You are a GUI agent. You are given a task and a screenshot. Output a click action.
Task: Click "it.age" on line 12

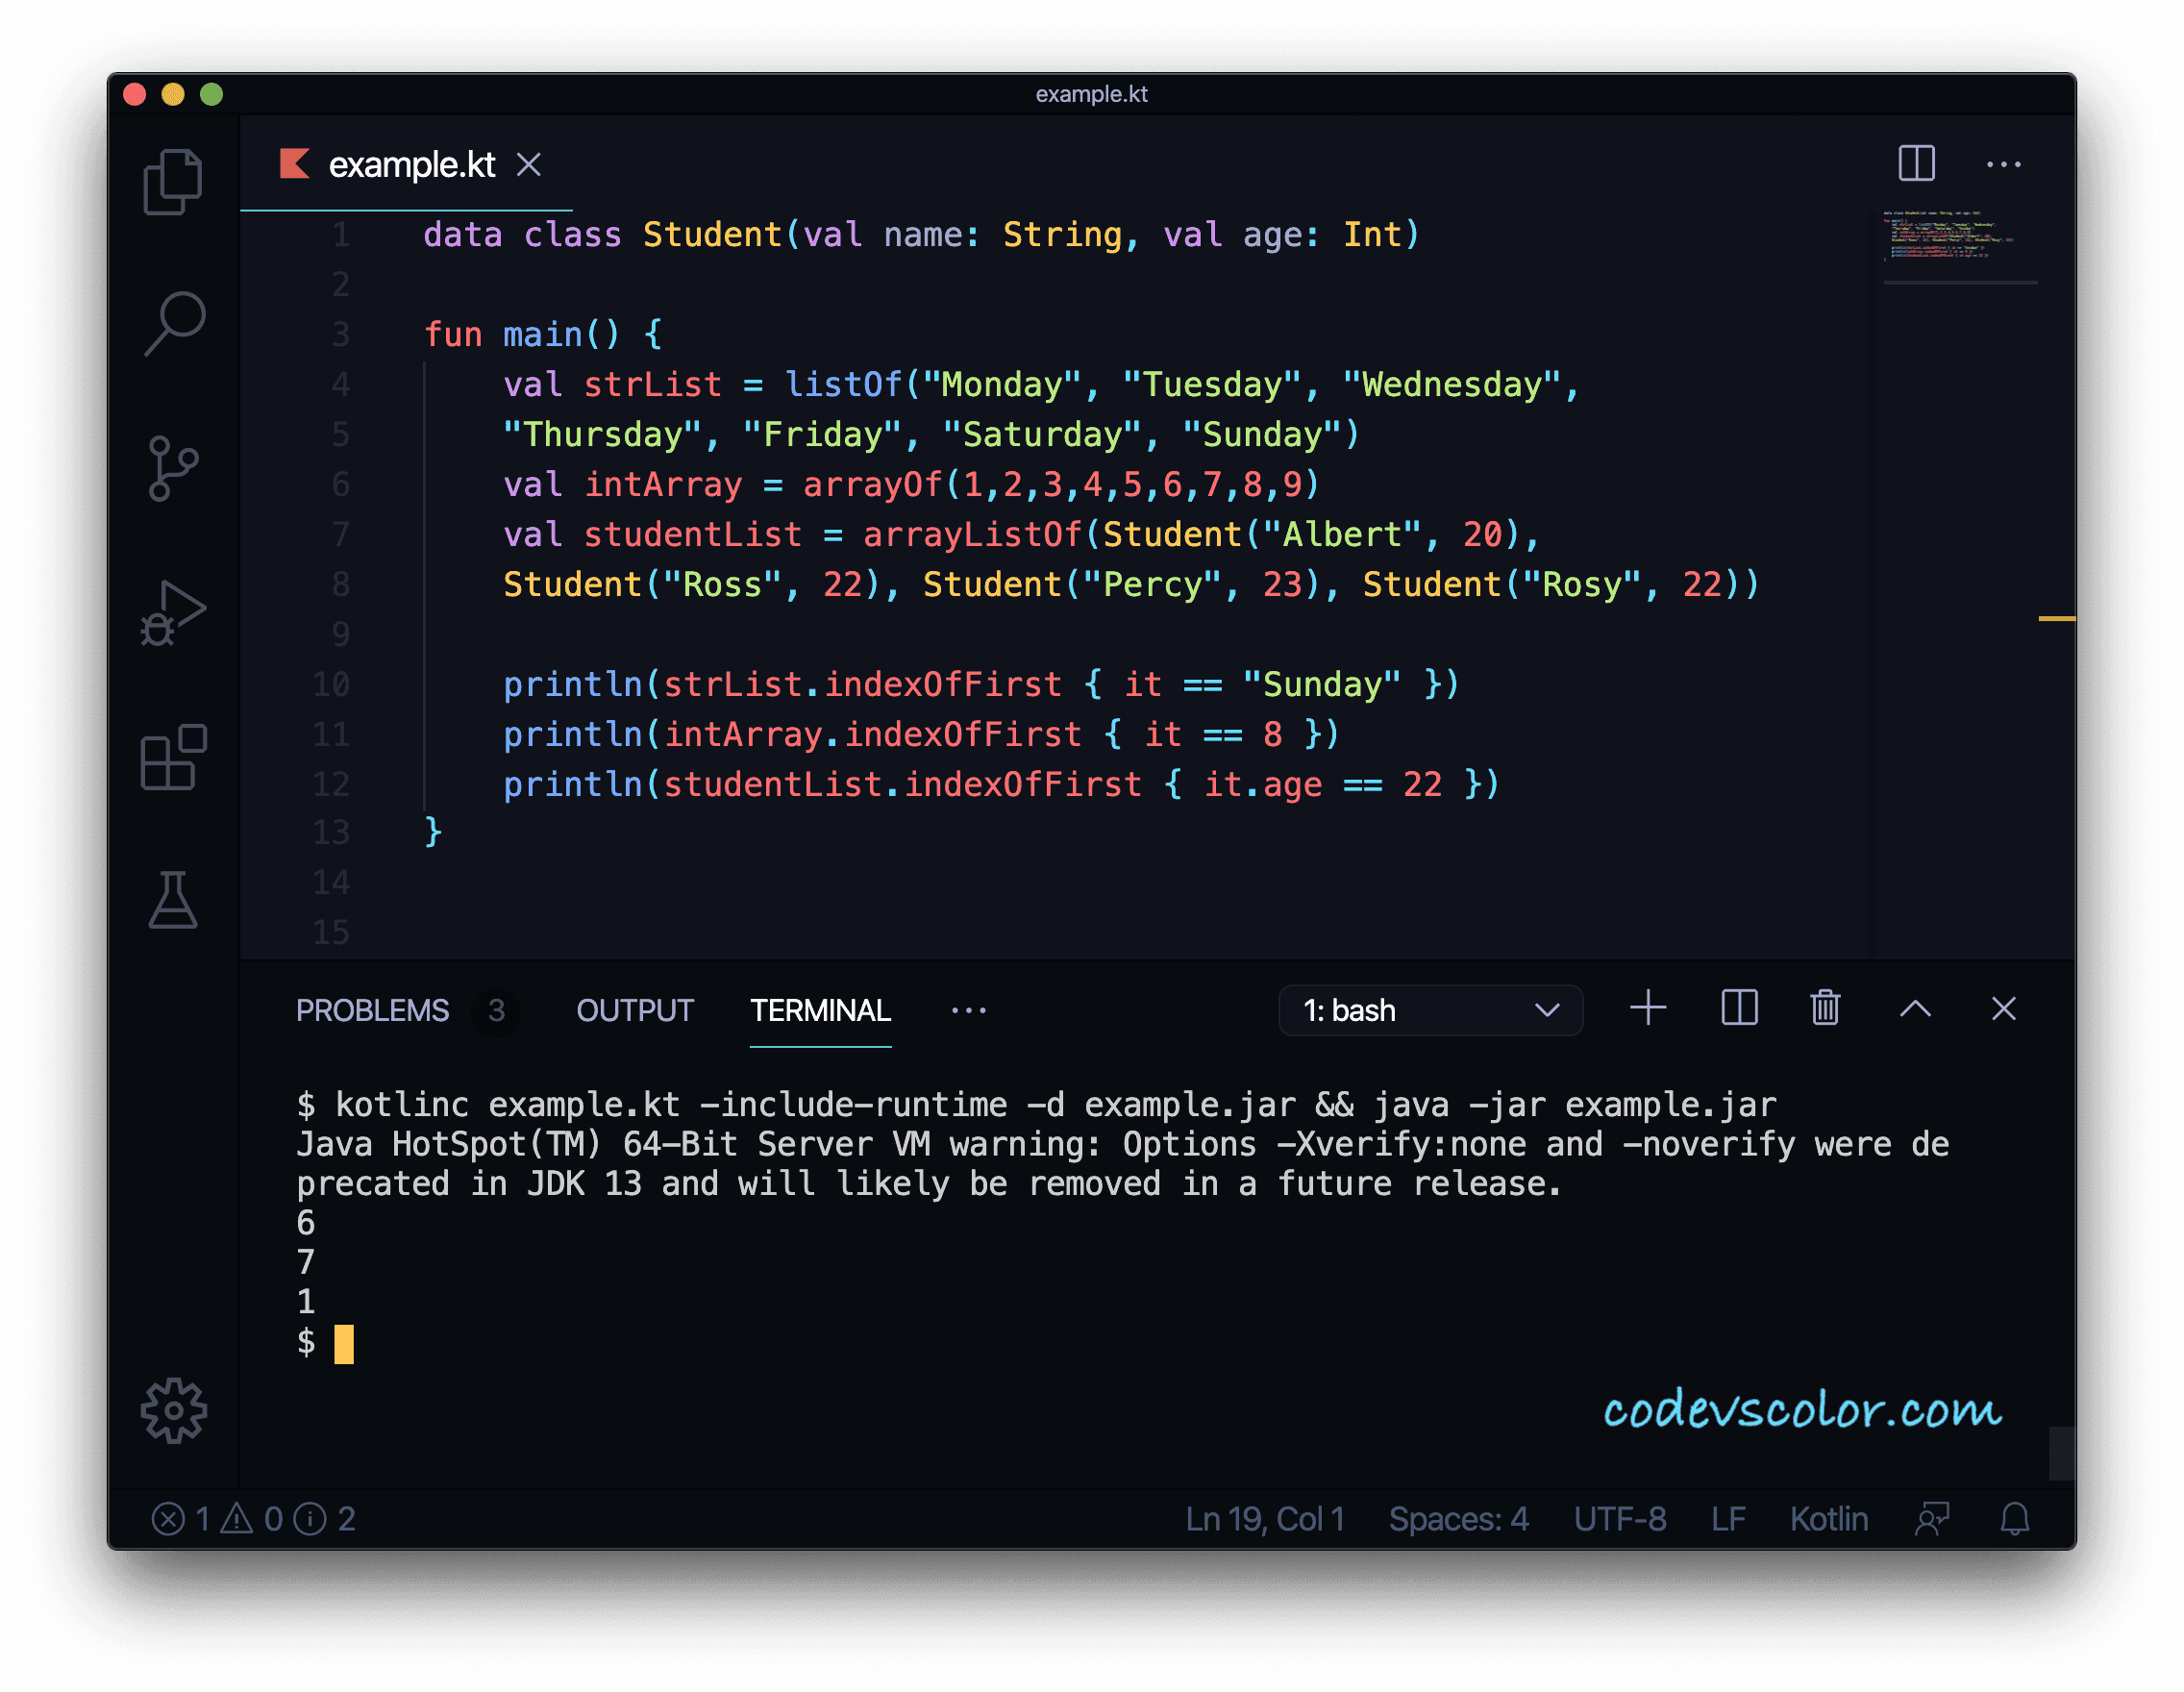[x=1262, y=785]
